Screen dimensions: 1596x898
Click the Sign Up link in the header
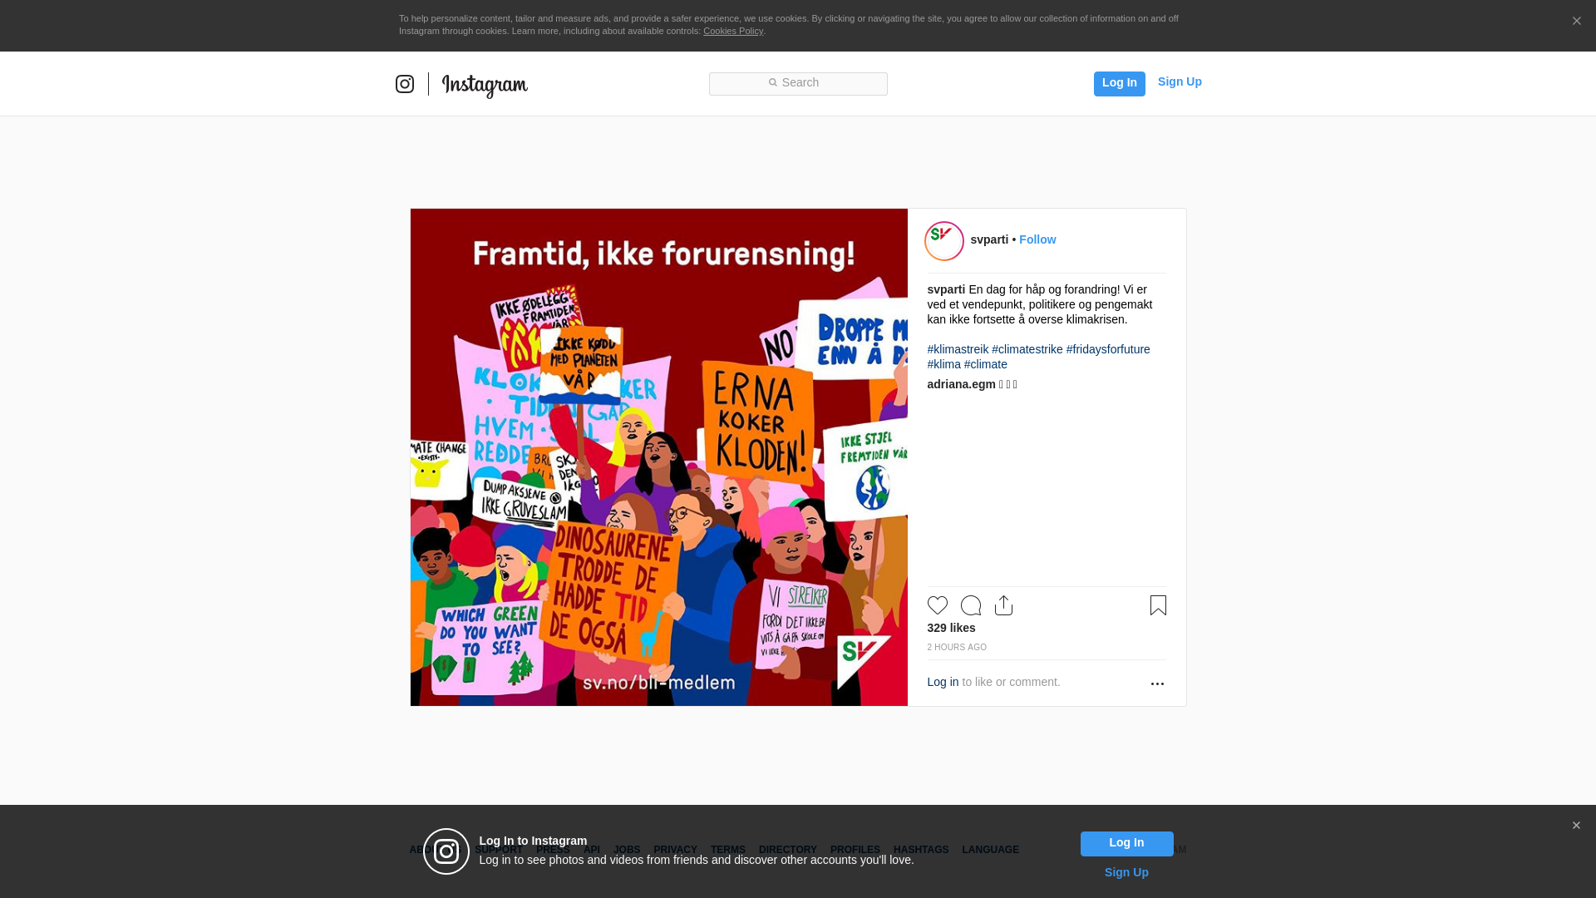point(1180,81)
